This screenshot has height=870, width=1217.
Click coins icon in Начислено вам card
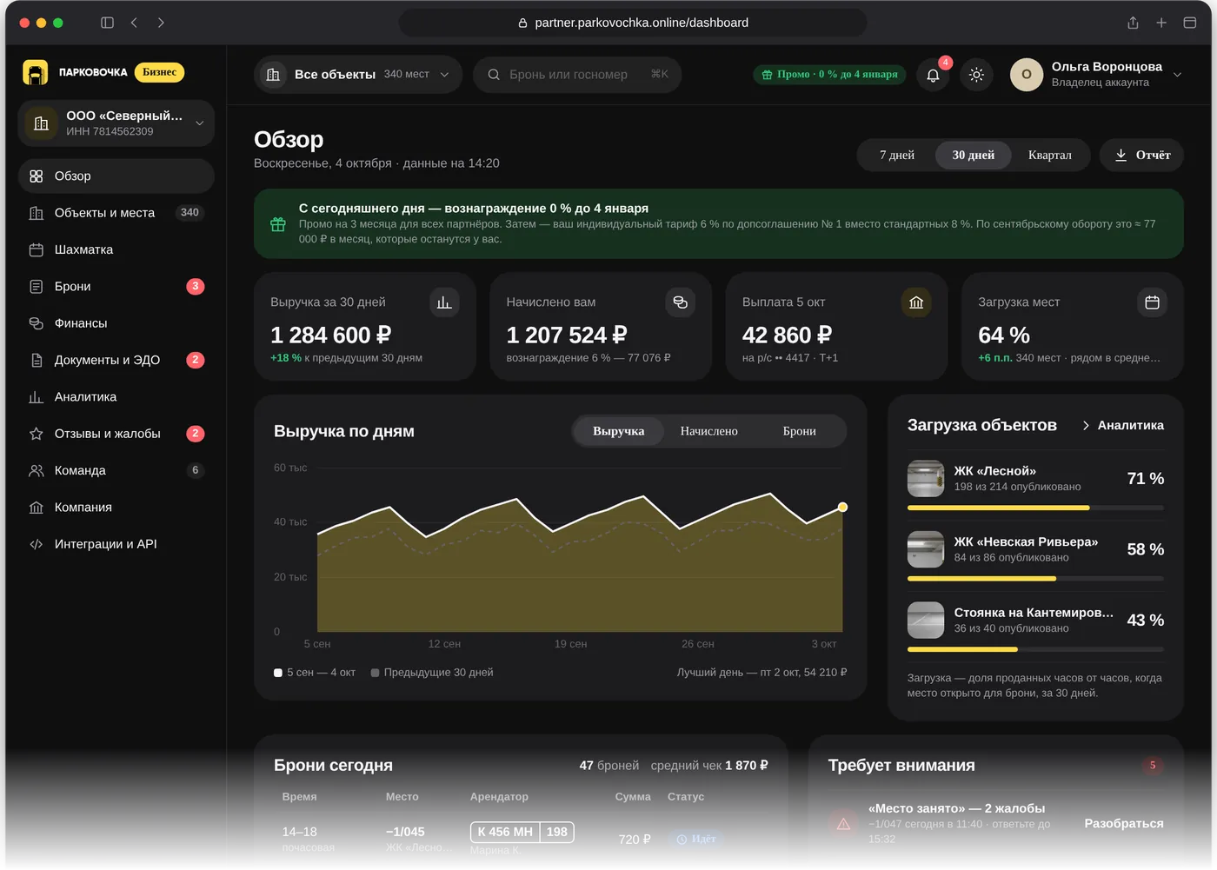tap(680, 302)
